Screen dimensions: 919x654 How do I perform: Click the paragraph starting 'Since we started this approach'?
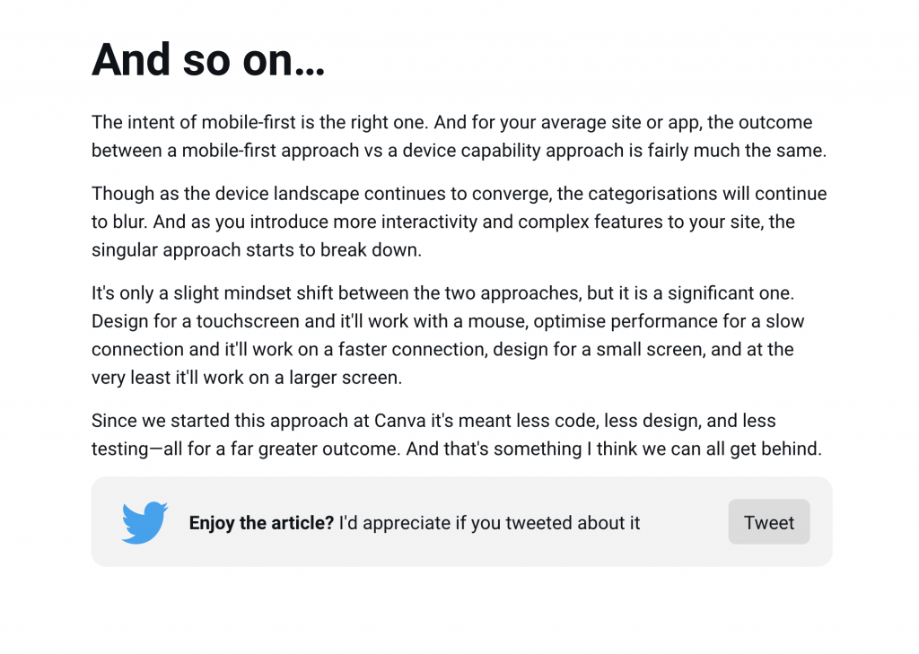click(457, 435)
